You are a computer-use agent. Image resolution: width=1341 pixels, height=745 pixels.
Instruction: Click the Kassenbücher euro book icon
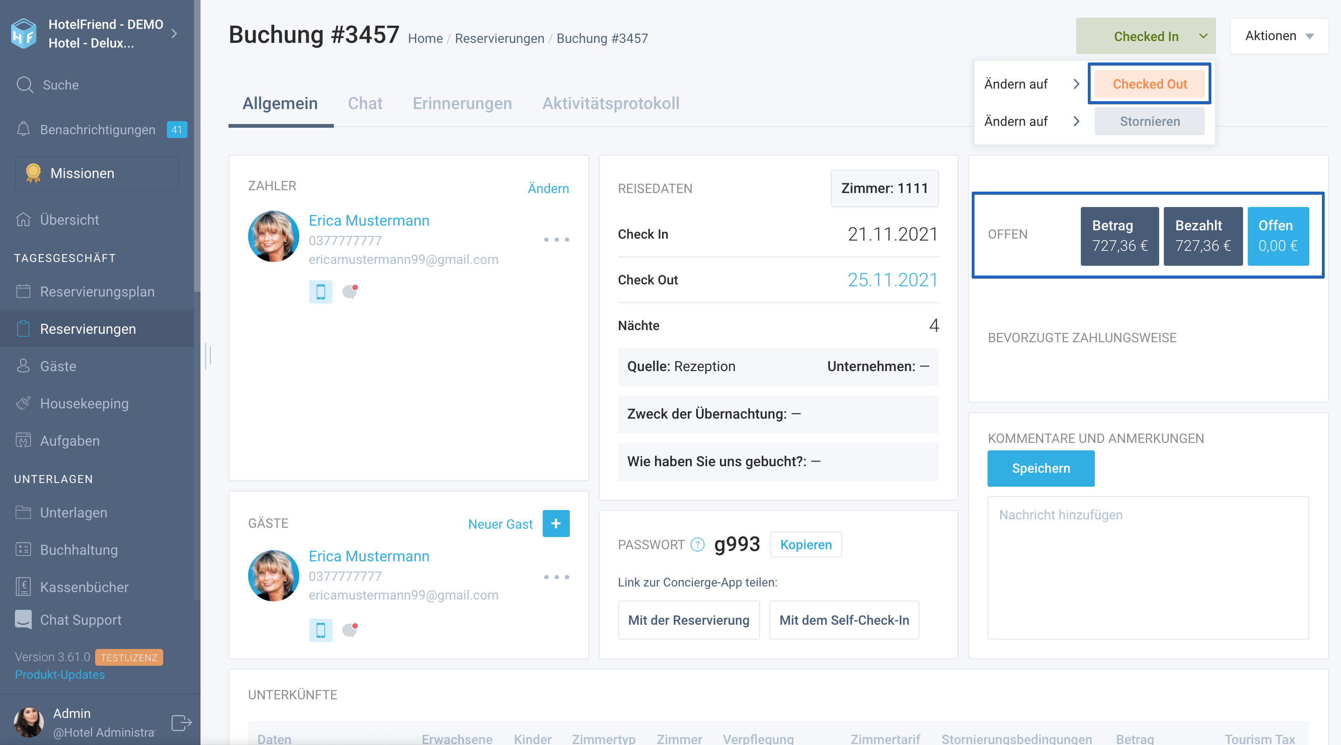(x=23, y=587)
